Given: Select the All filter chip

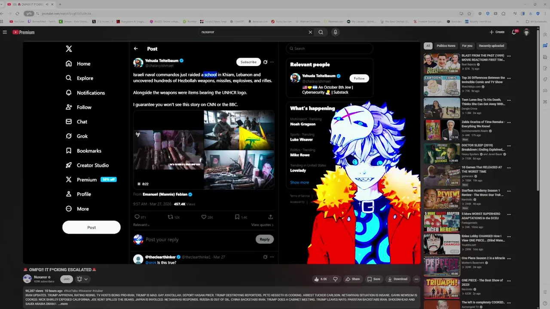Looking at the screenshot, I should (x=428, y=45).
